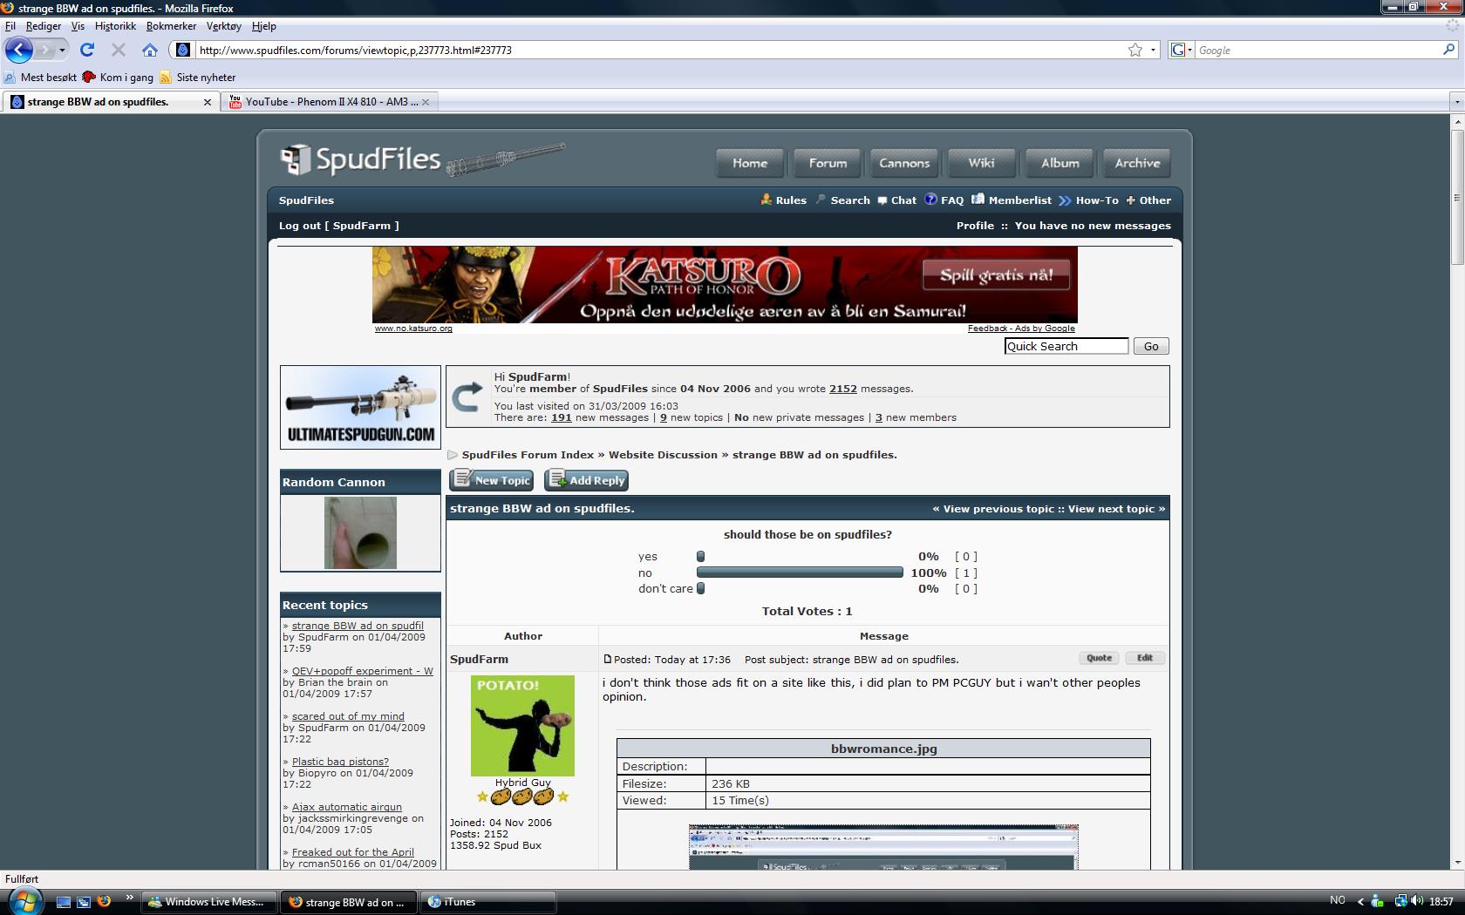Click the search magnifier icon in Google box
Image resolution: width=1465 pixels, height=915 pixels.
click(1448, 50)
